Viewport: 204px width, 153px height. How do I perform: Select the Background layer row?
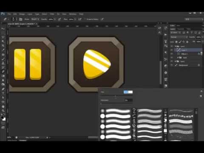click(x=186, y=65)
